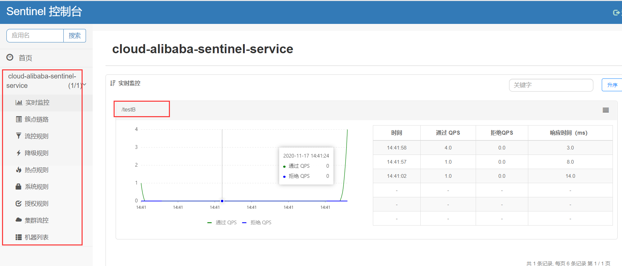622x266 pixels.
Task: Click the /testB resource name
Action: pos(128,109)
